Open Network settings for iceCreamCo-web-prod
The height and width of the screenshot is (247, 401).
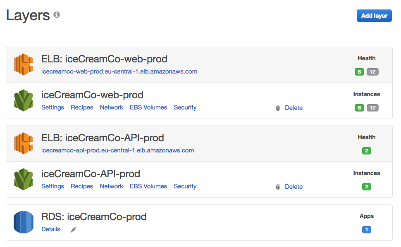pos(111,107)
